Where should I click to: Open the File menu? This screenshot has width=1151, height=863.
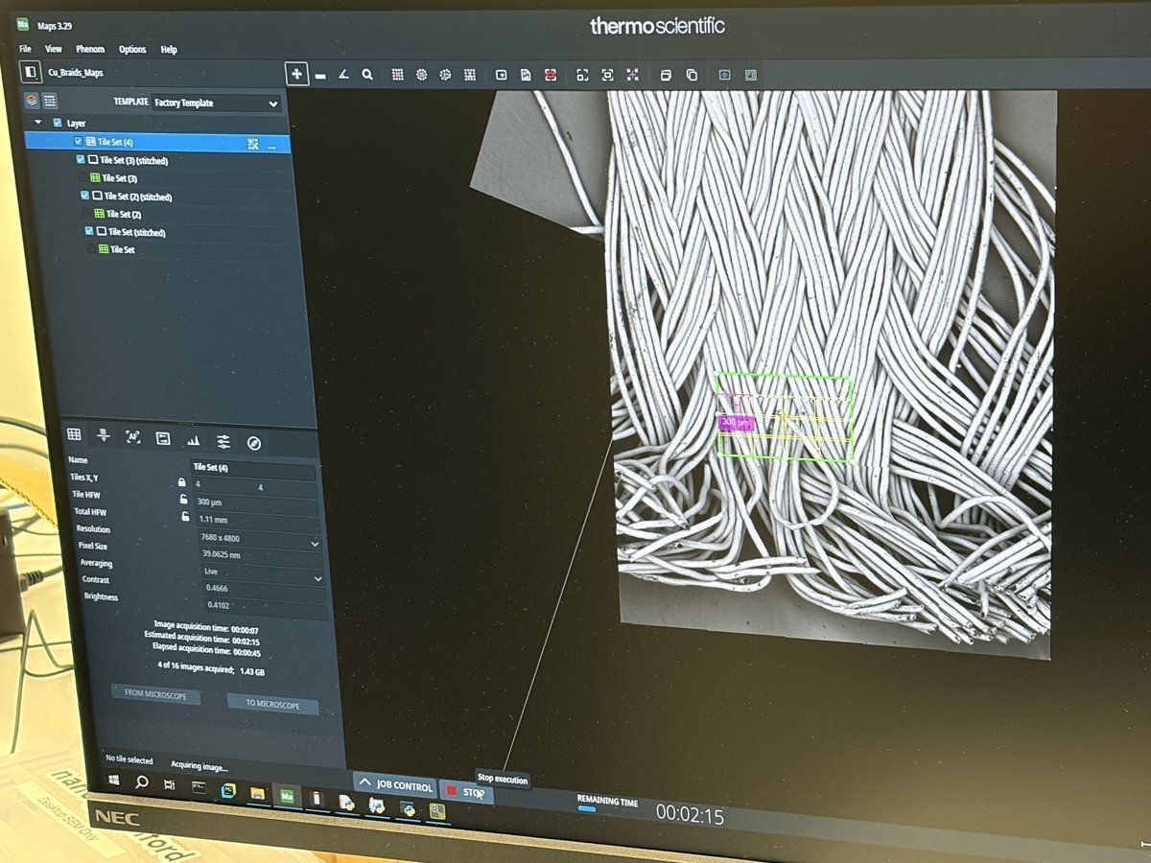pos(25,49)
